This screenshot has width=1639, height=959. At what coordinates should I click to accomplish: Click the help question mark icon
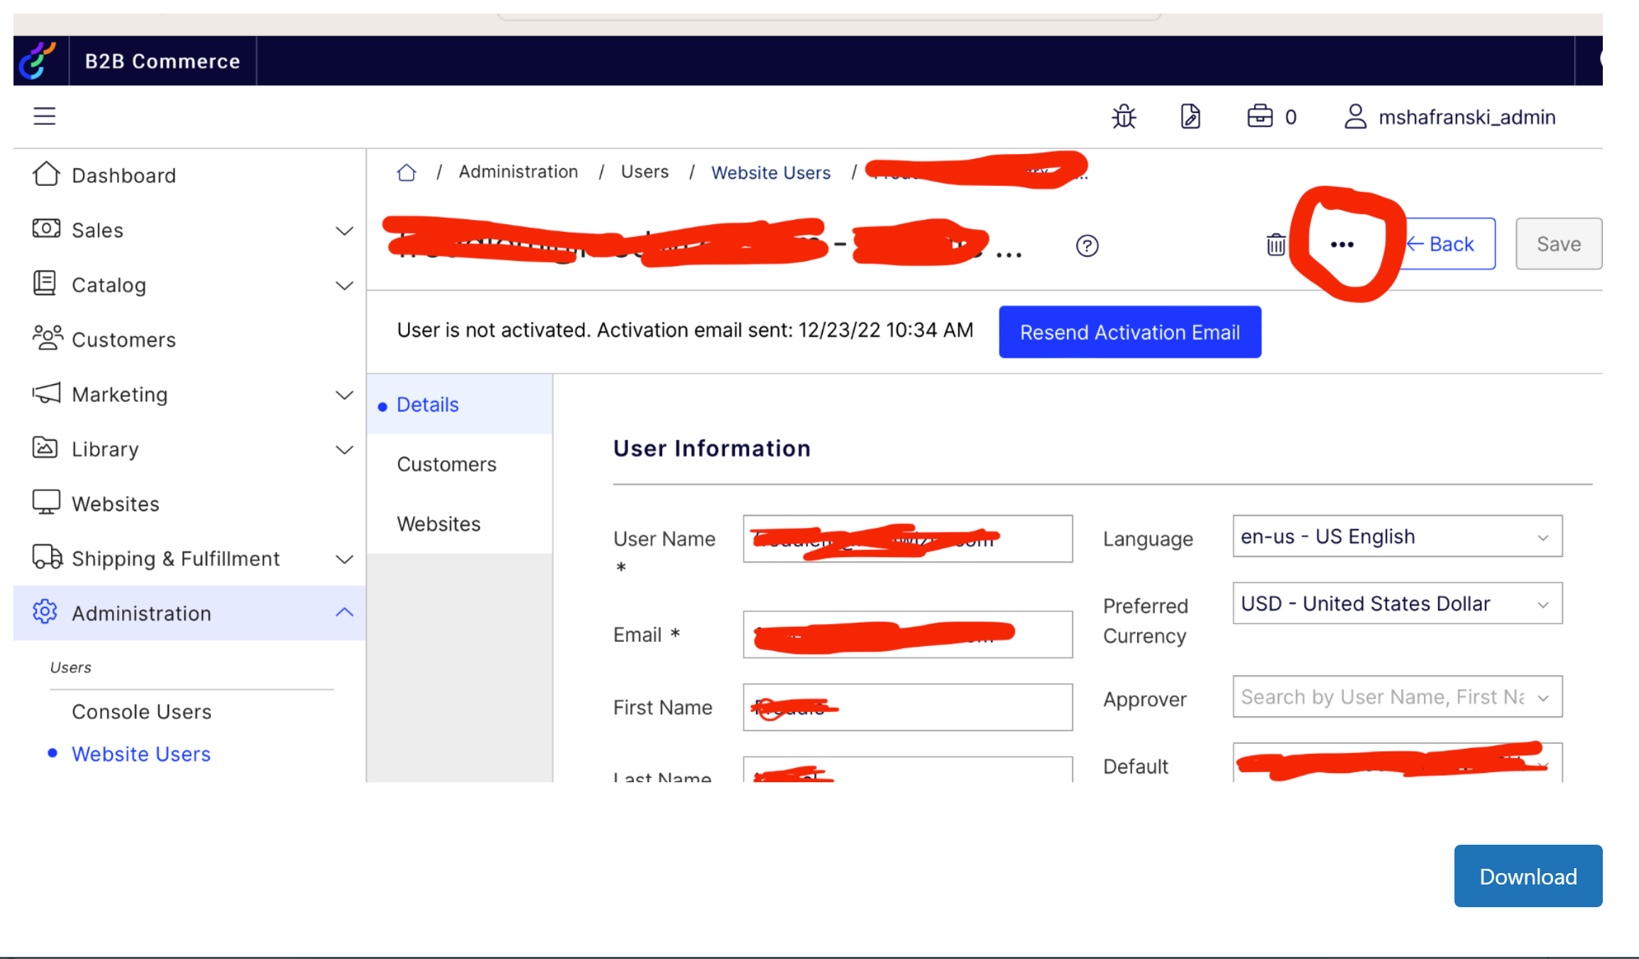1087,246
